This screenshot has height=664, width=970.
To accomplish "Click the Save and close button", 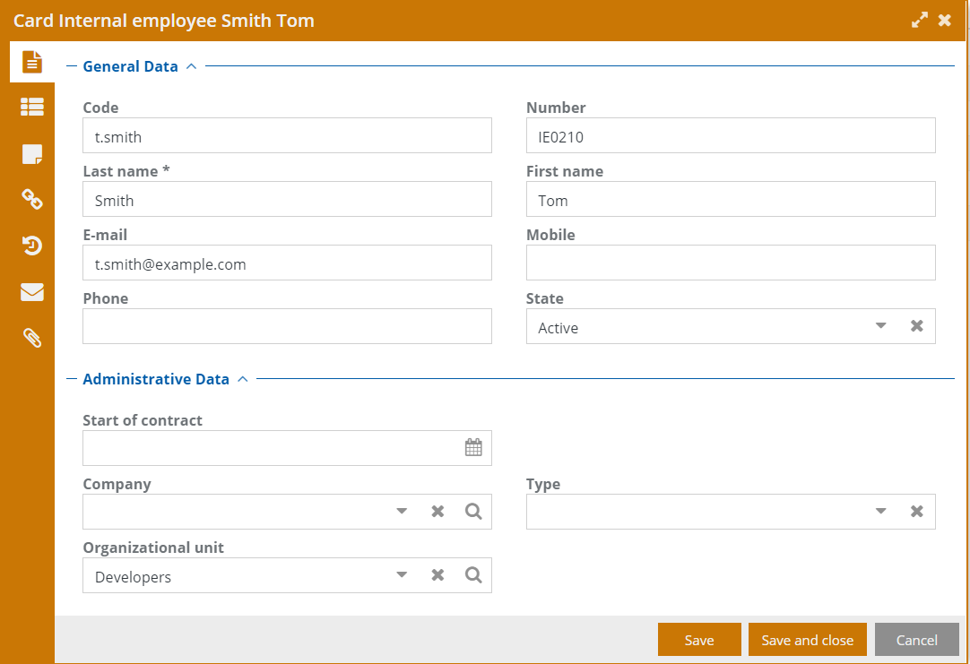I will 808,640.
